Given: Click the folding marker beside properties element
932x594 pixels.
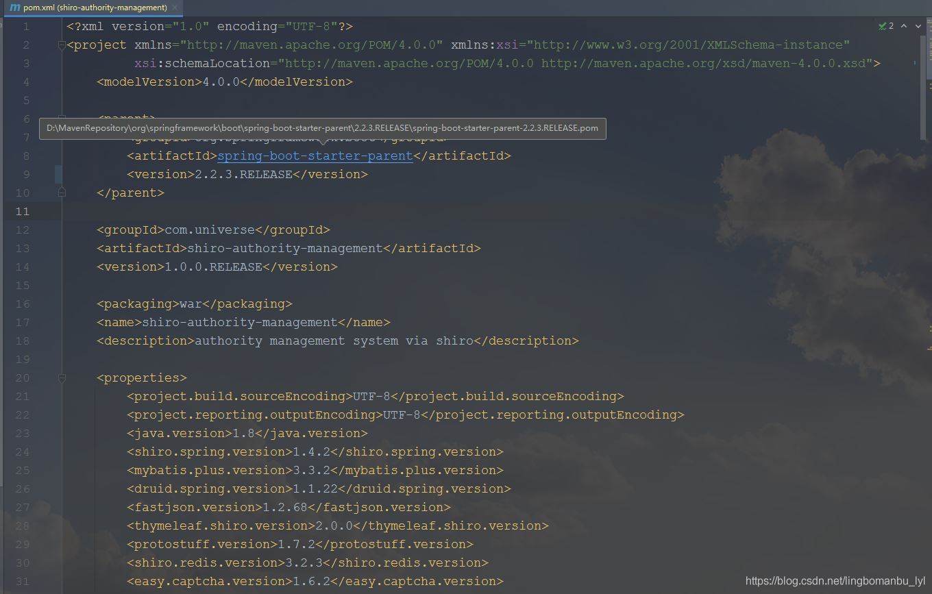Looking at the screenshot, I should click(x=62, y=378).
